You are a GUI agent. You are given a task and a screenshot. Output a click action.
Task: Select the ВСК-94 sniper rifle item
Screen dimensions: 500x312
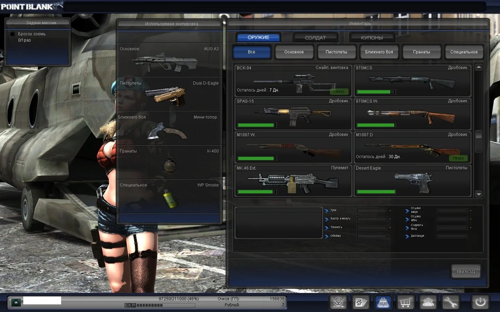point(293,80)
